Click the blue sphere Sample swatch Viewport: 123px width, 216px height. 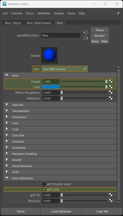coord(49,55)
